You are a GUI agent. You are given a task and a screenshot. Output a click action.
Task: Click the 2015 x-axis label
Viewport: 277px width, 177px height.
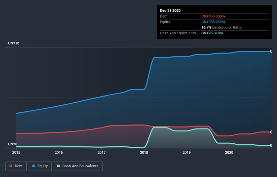[x=16, y=152]
